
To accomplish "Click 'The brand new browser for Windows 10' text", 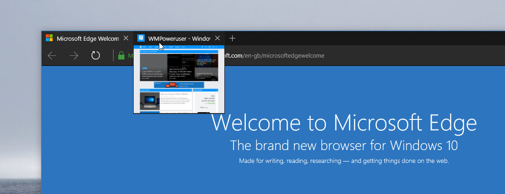I will (344, 145).
